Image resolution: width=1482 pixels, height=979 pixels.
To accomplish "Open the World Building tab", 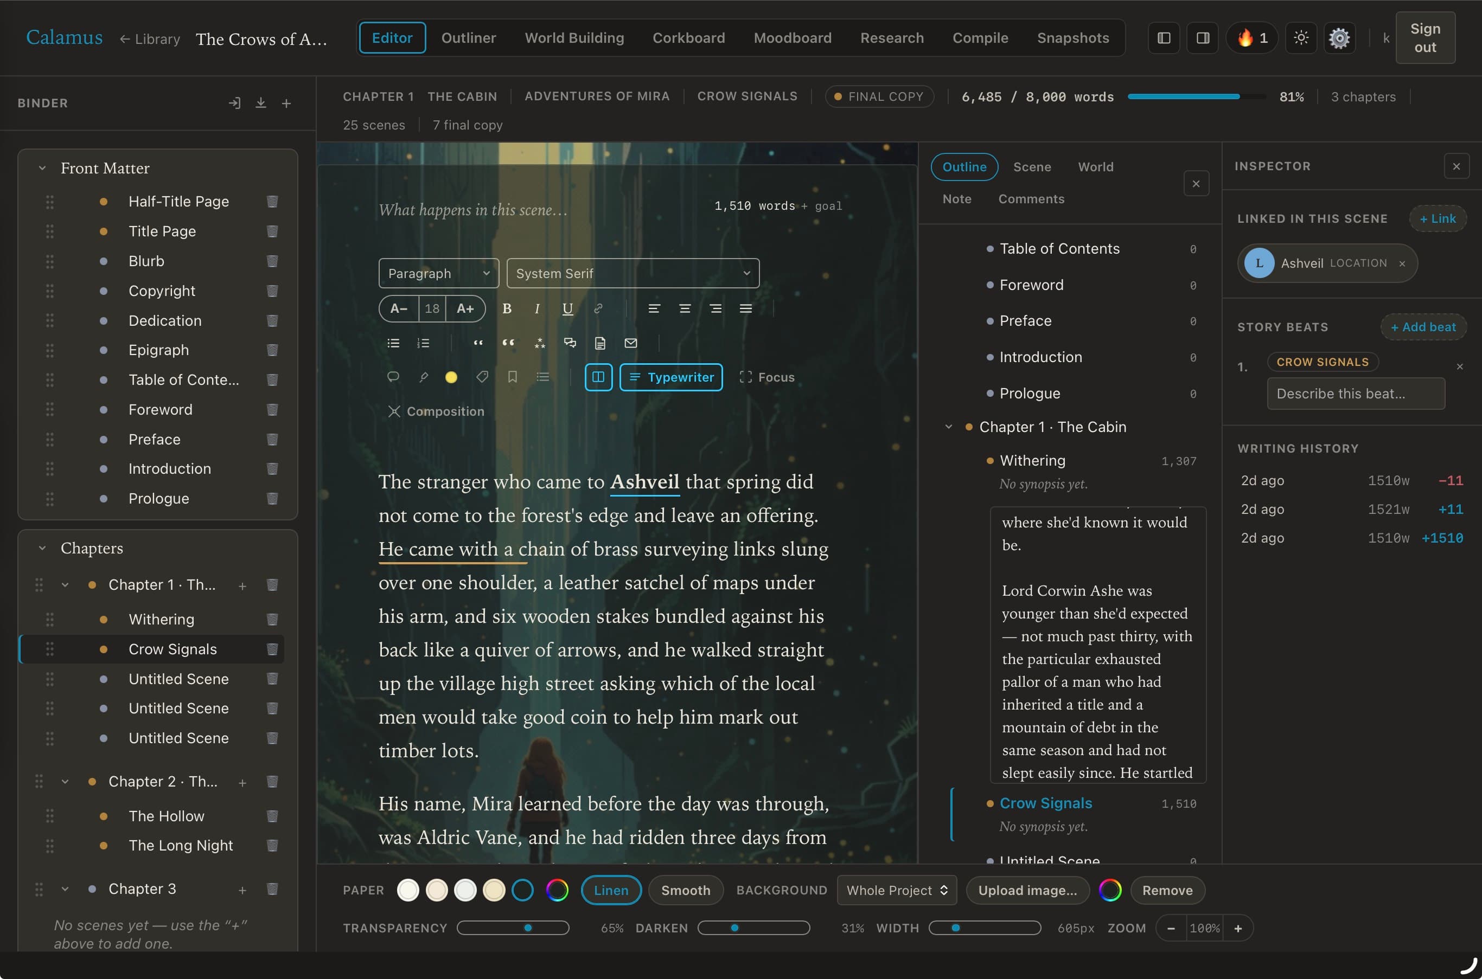I will click(574, 38).
